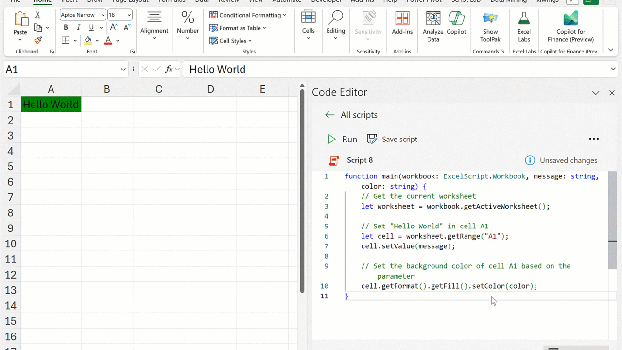
Task: Toggle italic formatting
Action: [x=78, y=28]
